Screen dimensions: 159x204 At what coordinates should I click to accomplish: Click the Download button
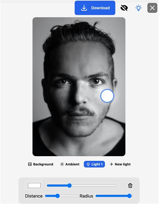[x=95, y=8]
